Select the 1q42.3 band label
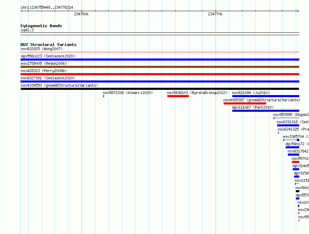Viewport: 309px width, 234px height. click(x=27, y=30)
